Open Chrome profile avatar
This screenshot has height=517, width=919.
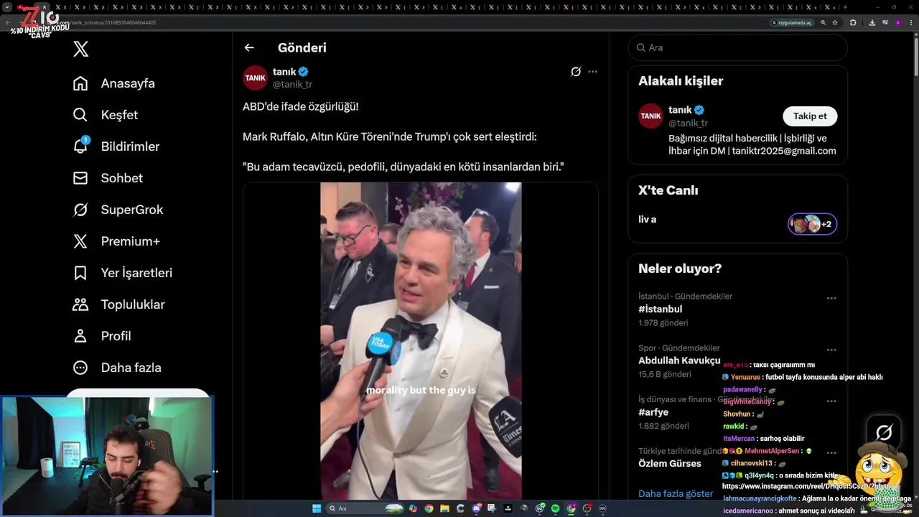click(898, 23)
